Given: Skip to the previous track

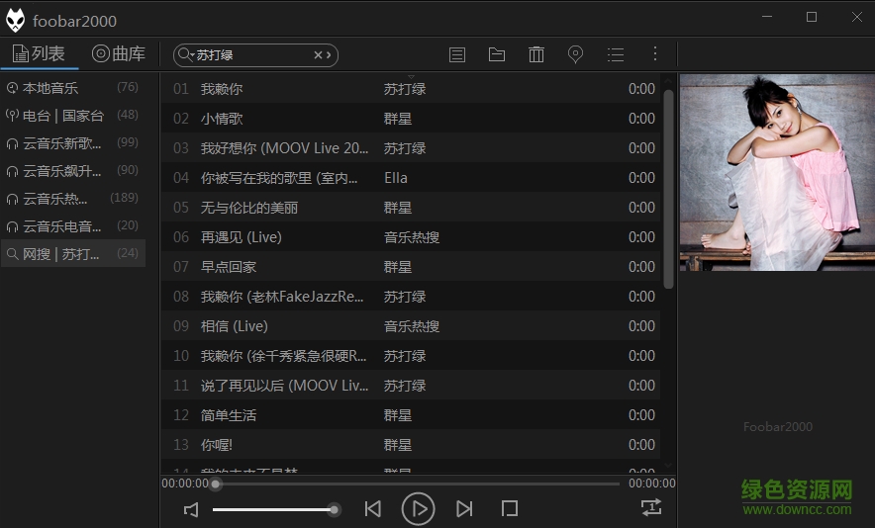Looking at the screenshot, I should click(x=373, y=508).
